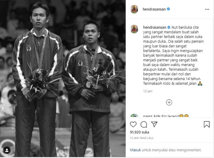The width and height of the screenshot is (214, 158).
Task: Open hendrasansan username in caption
Action: pos(155,27)
